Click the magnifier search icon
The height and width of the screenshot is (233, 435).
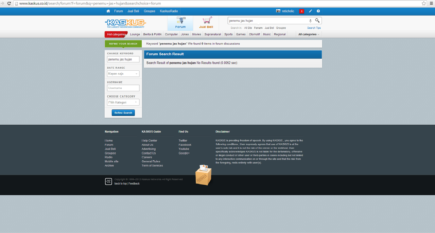click(x=317, y=20)
